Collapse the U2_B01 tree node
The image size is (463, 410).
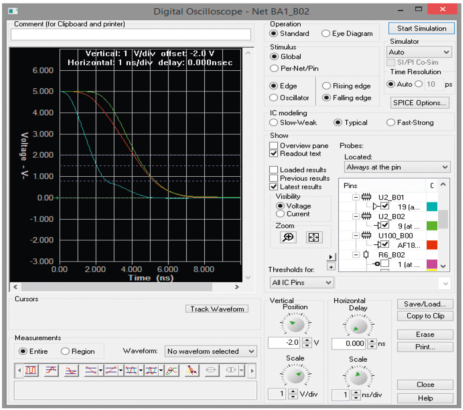tap(356, 197)
